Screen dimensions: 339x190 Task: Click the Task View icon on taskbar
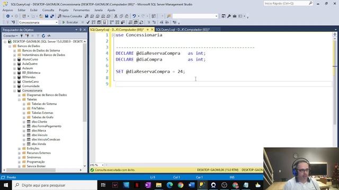click(103, 185)
